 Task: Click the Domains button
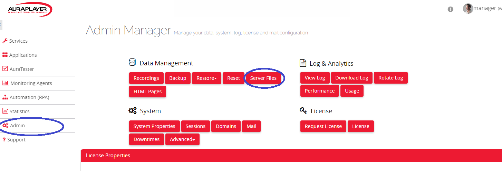point(226,126)
